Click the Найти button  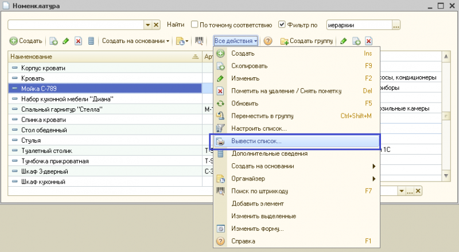pyautogui.click(x=176, y=25)
